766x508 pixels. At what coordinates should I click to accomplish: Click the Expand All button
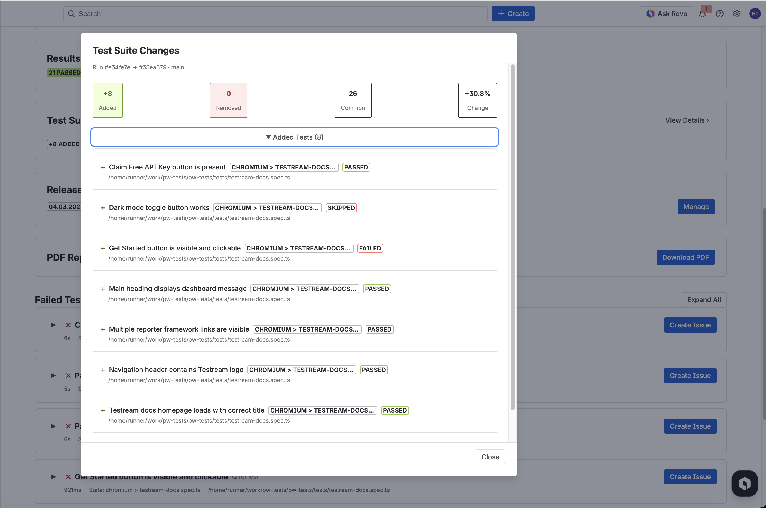[704, 300]
